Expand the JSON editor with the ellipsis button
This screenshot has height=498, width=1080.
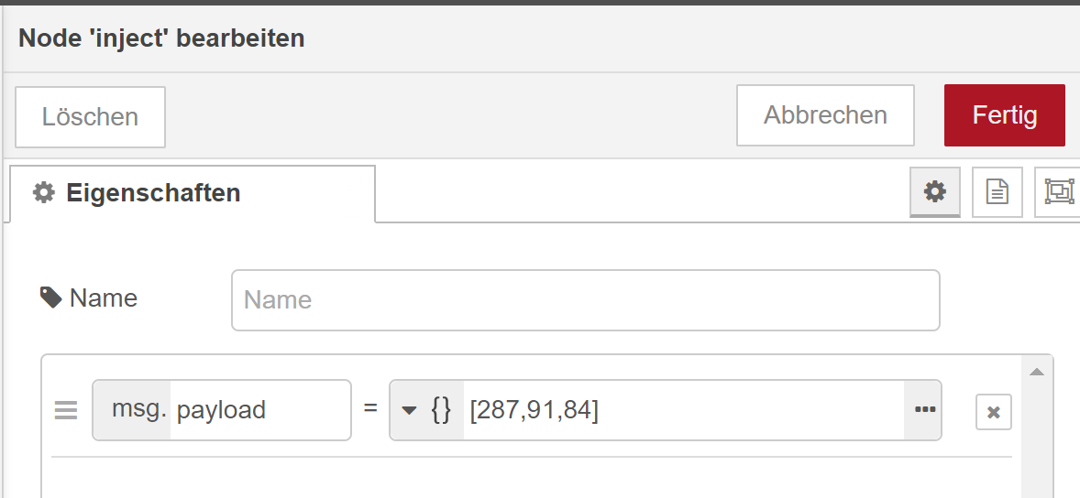923,410
